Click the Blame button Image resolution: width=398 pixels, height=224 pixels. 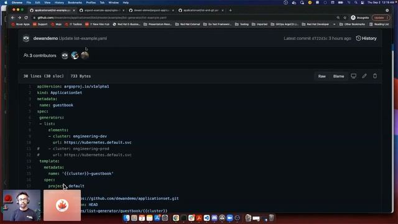pos(338,76)
